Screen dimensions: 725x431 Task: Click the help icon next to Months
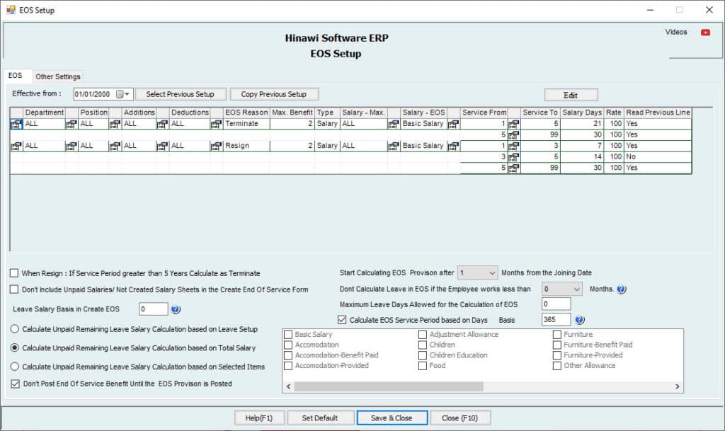pos(622,289)
